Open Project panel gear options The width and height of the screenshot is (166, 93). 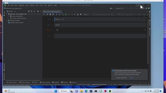38,11
